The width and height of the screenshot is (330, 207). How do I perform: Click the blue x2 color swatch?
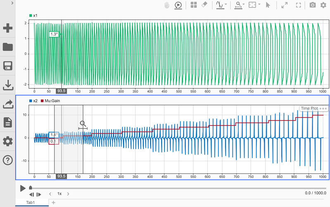[x=31, y=101]
